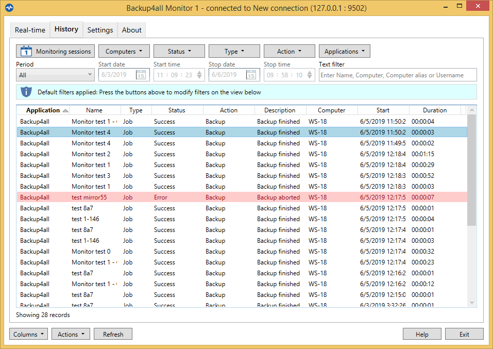This screenshot has height=349, width=493.
Task: Sort by the Name column header
Action: pyautogui.click(x=94, y=110)
